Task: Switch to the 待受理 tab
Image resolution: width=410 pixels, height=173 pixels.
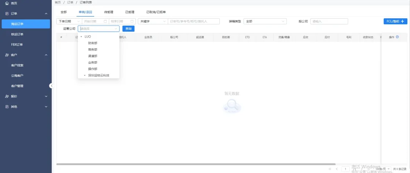Action: [109, 12]
